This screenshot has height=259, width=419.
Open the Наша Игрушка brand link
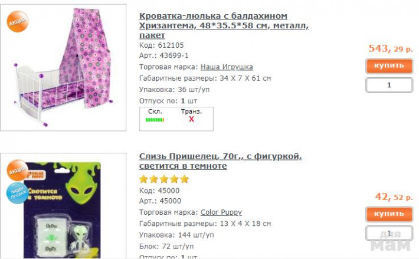(x=227, y=67)
